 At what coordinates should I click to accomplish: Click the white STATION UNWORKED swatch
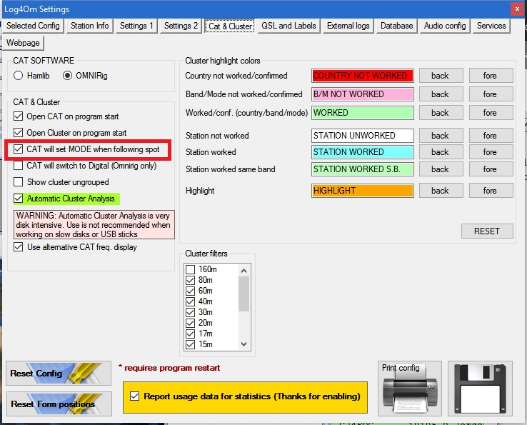pos(362,136)
